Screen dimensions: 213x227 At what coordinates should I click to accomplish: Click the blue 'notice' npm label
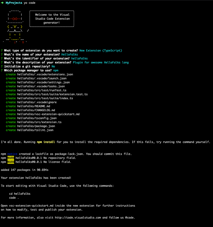[x=12, y=154]
